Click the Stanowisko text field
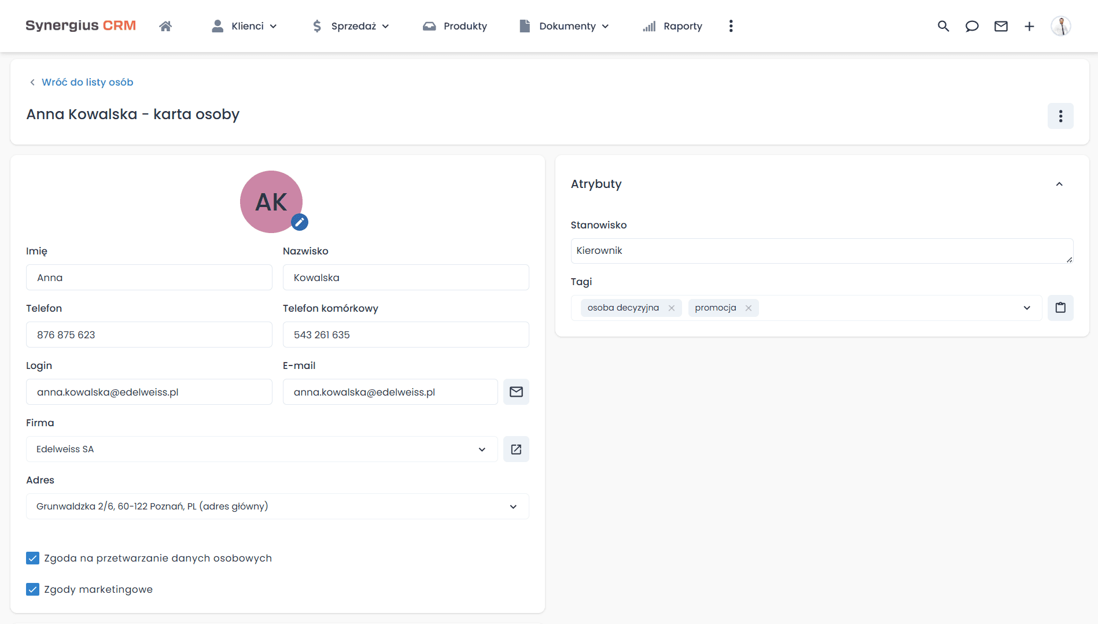1098x624 pixels. 821,251
